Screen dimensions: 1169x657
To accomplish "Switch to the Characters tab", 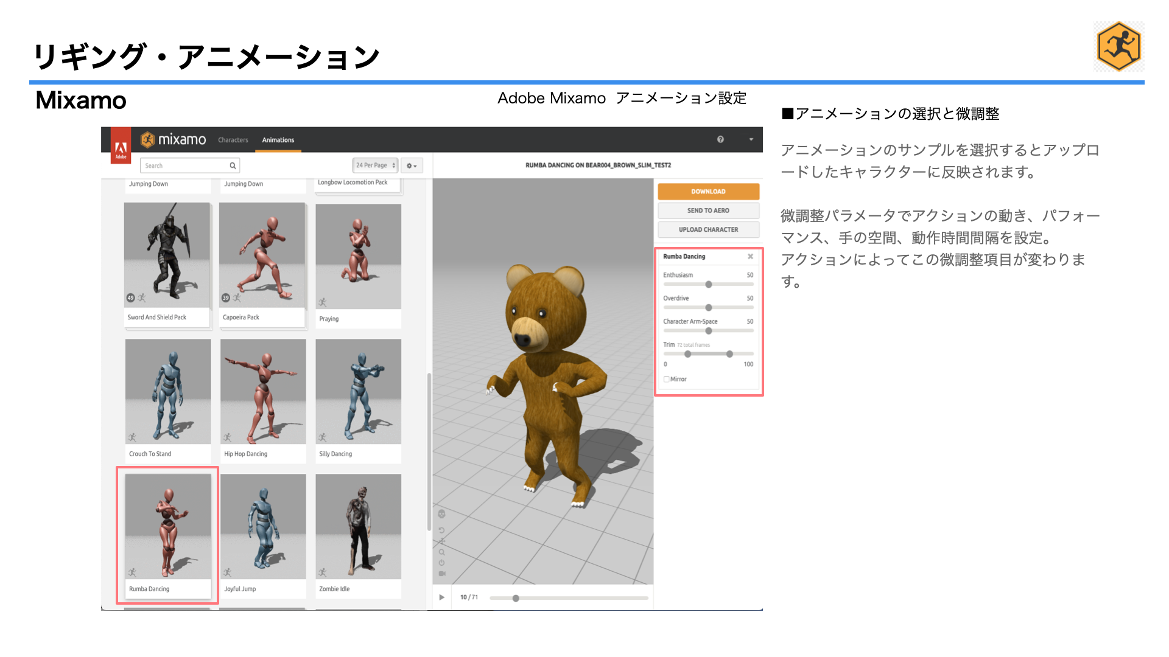I will [x=233, y=140].
